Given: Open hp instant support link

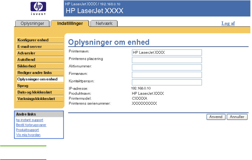Looking at the screenshot, I should pos(30,120).
